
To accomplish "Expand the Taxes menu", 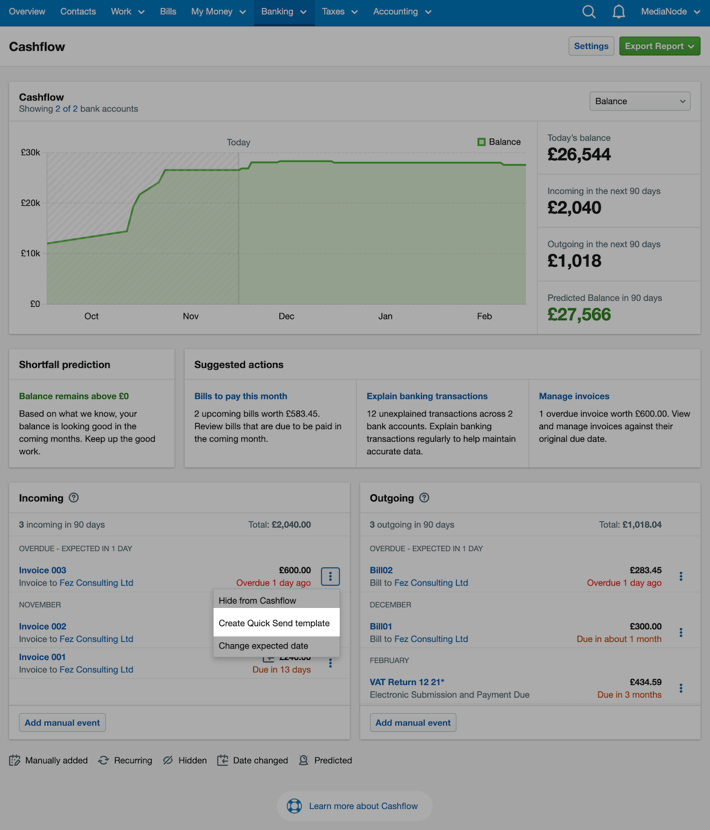I will pyautogui.click(x=340, y=11).
